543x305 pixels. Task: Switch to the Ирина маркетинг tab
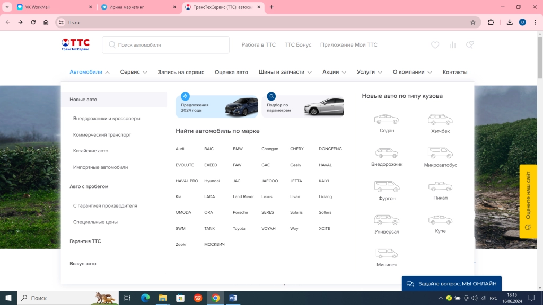138,7
